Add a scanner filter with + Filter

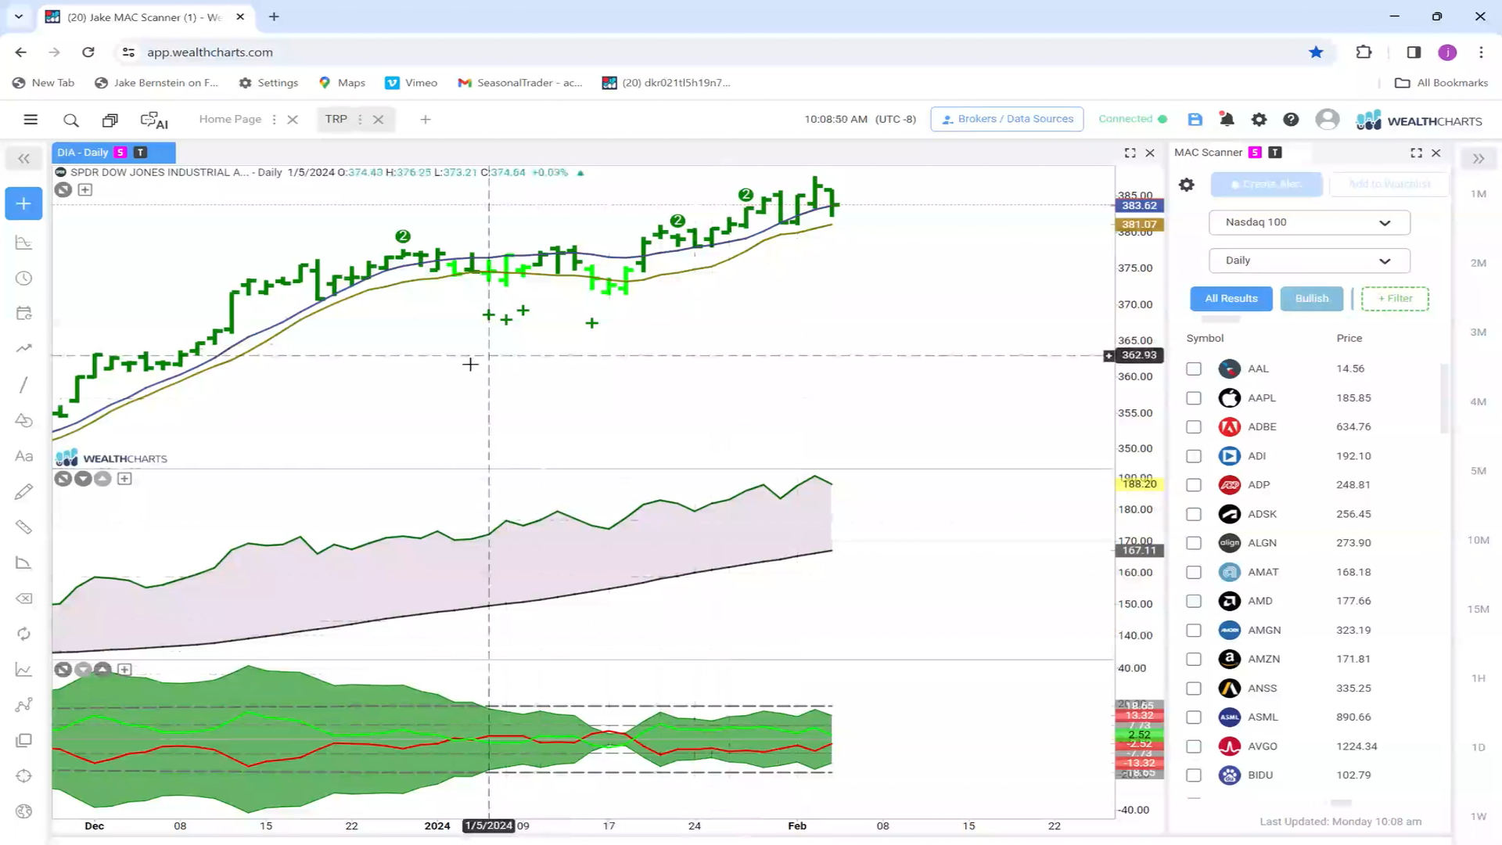pyautogui.click(x=1395, y=298)
